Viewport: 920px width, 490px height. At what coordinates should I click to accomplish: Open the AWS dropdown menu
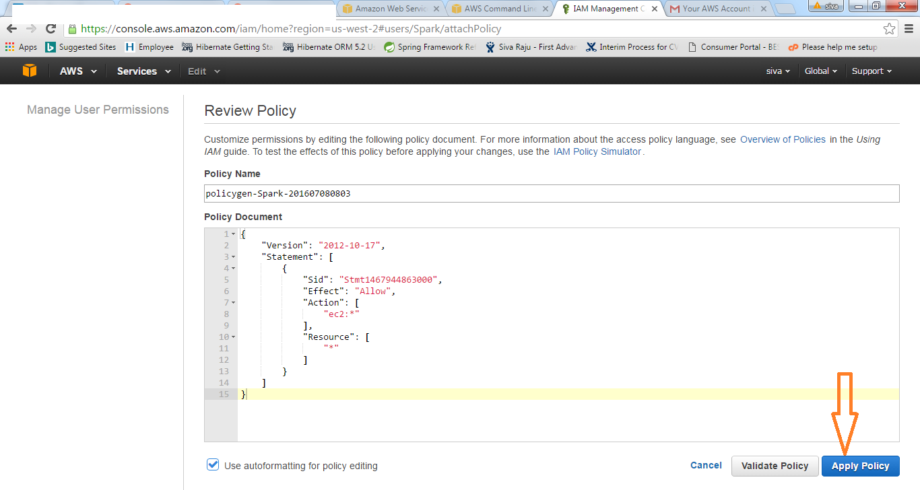(x=78, y=71)
